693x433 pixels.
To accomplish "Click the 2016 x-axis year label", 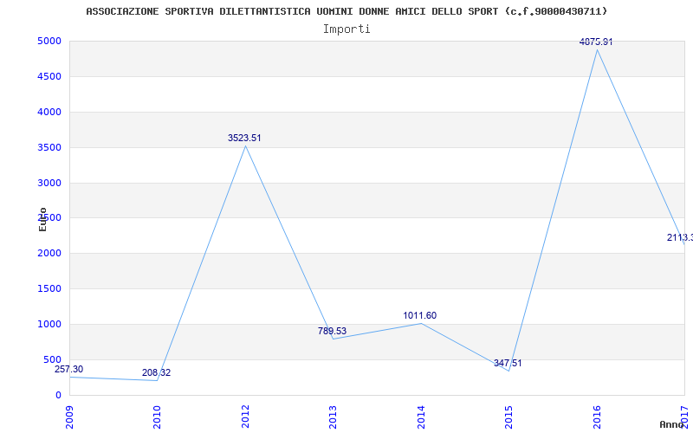I will (x=596, y=417).
